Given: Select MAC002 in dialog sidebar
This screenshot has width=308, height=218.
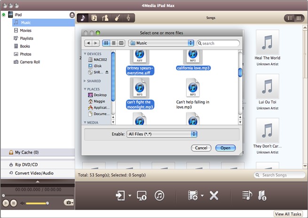Looking at the screenshot, I should coord(98,60).
